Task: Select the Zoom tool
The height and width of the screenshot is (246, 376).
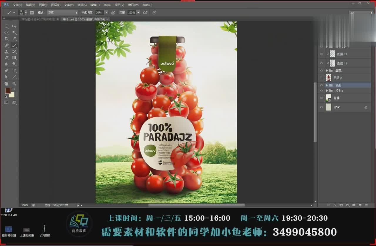Action: pos(14,84)
